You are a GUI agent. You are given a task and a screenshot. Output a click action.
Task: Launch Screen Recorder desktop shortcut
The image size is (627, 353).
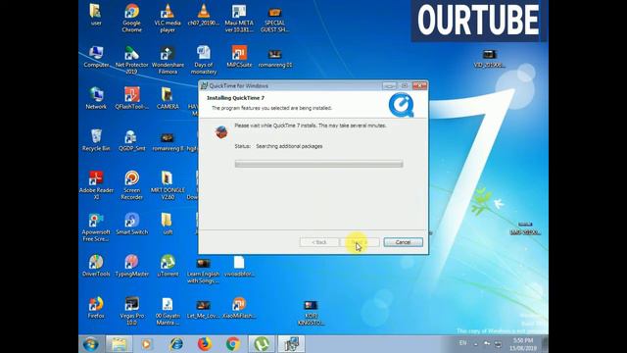point(131,185)
